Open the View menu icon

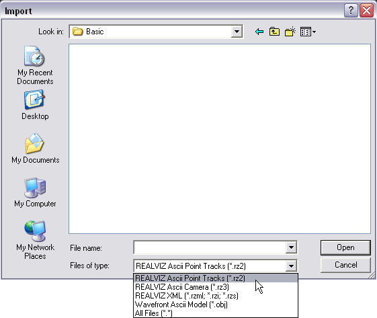coord(308,32)
